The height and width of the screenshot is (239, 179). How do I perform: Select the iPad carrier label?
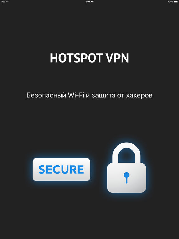[x=3, y=2]
